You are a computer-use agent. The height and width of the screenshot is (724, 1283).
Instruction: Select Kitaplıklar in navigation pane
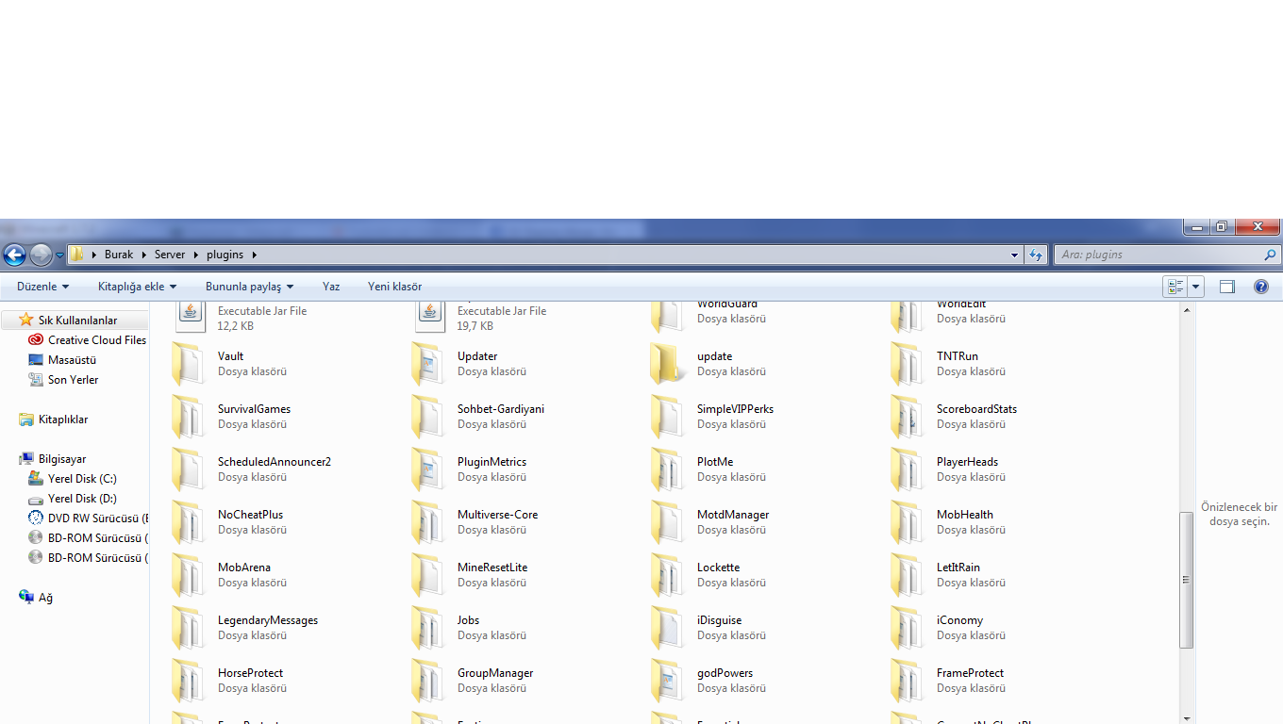[x=63, y=420]
